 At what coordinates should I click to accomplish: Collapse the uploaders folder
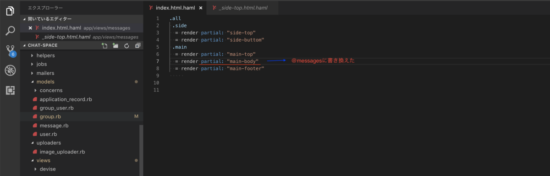coord(48,143)
